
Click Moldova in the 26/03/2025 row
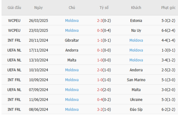(x=72, y=21)
